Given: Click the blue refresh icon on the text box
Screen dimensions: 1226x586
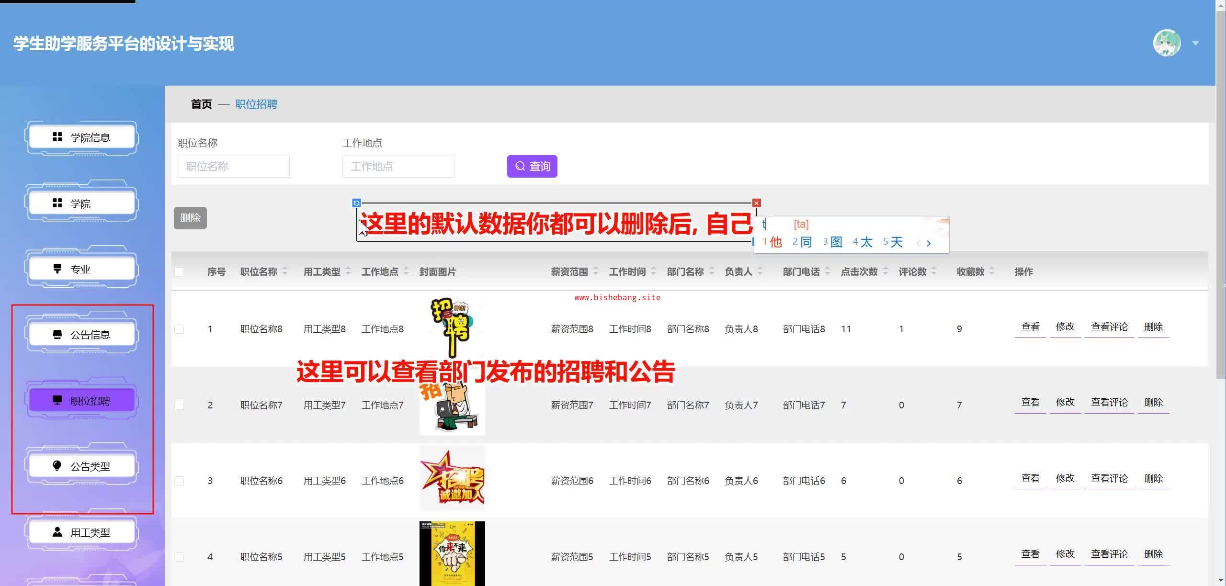Looking at the screenshot, I should click(356, 203).
